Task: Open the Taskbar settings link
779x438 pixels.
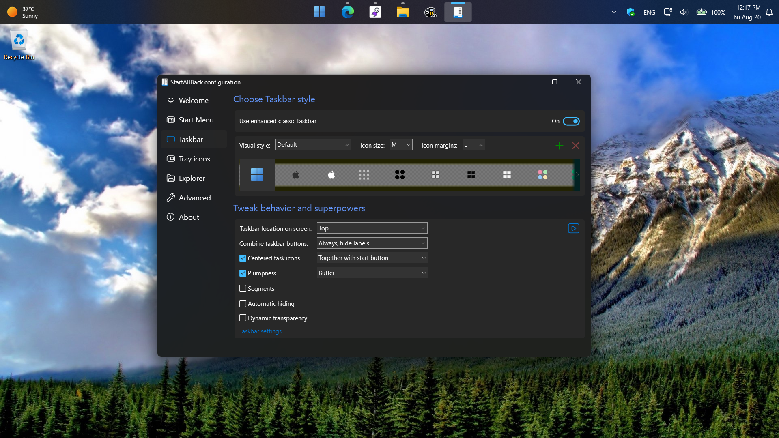Action: pos(260,331)
